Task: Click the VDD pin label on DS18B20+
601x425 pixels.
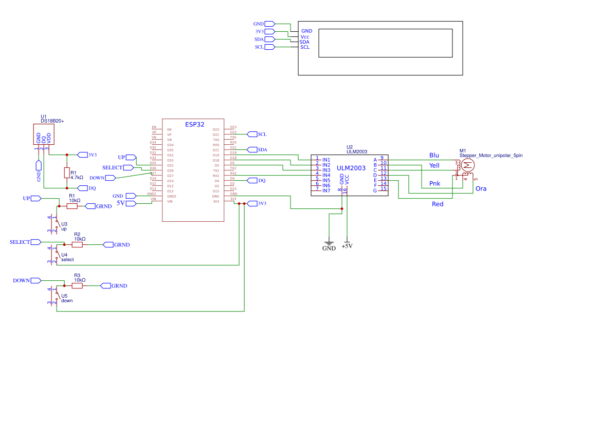Action: point(49,138)
